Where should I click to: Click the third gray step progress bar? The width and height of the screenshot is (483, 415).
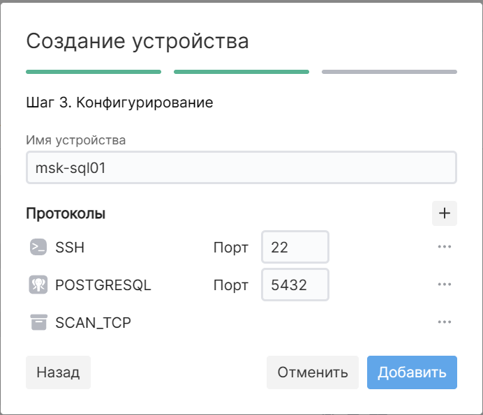(x=389, y=71)
